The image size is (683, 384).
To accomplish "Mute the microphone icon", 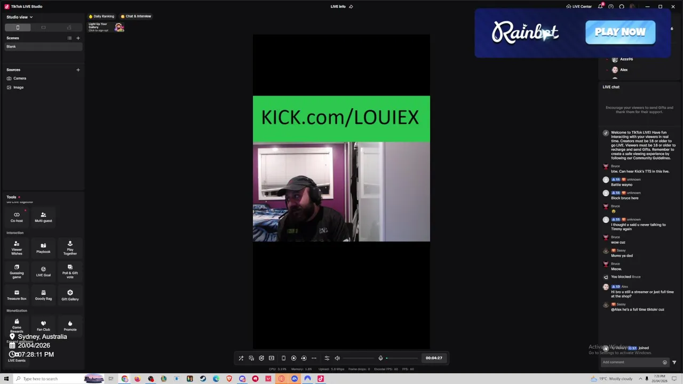I will click(x=380, y=358).
